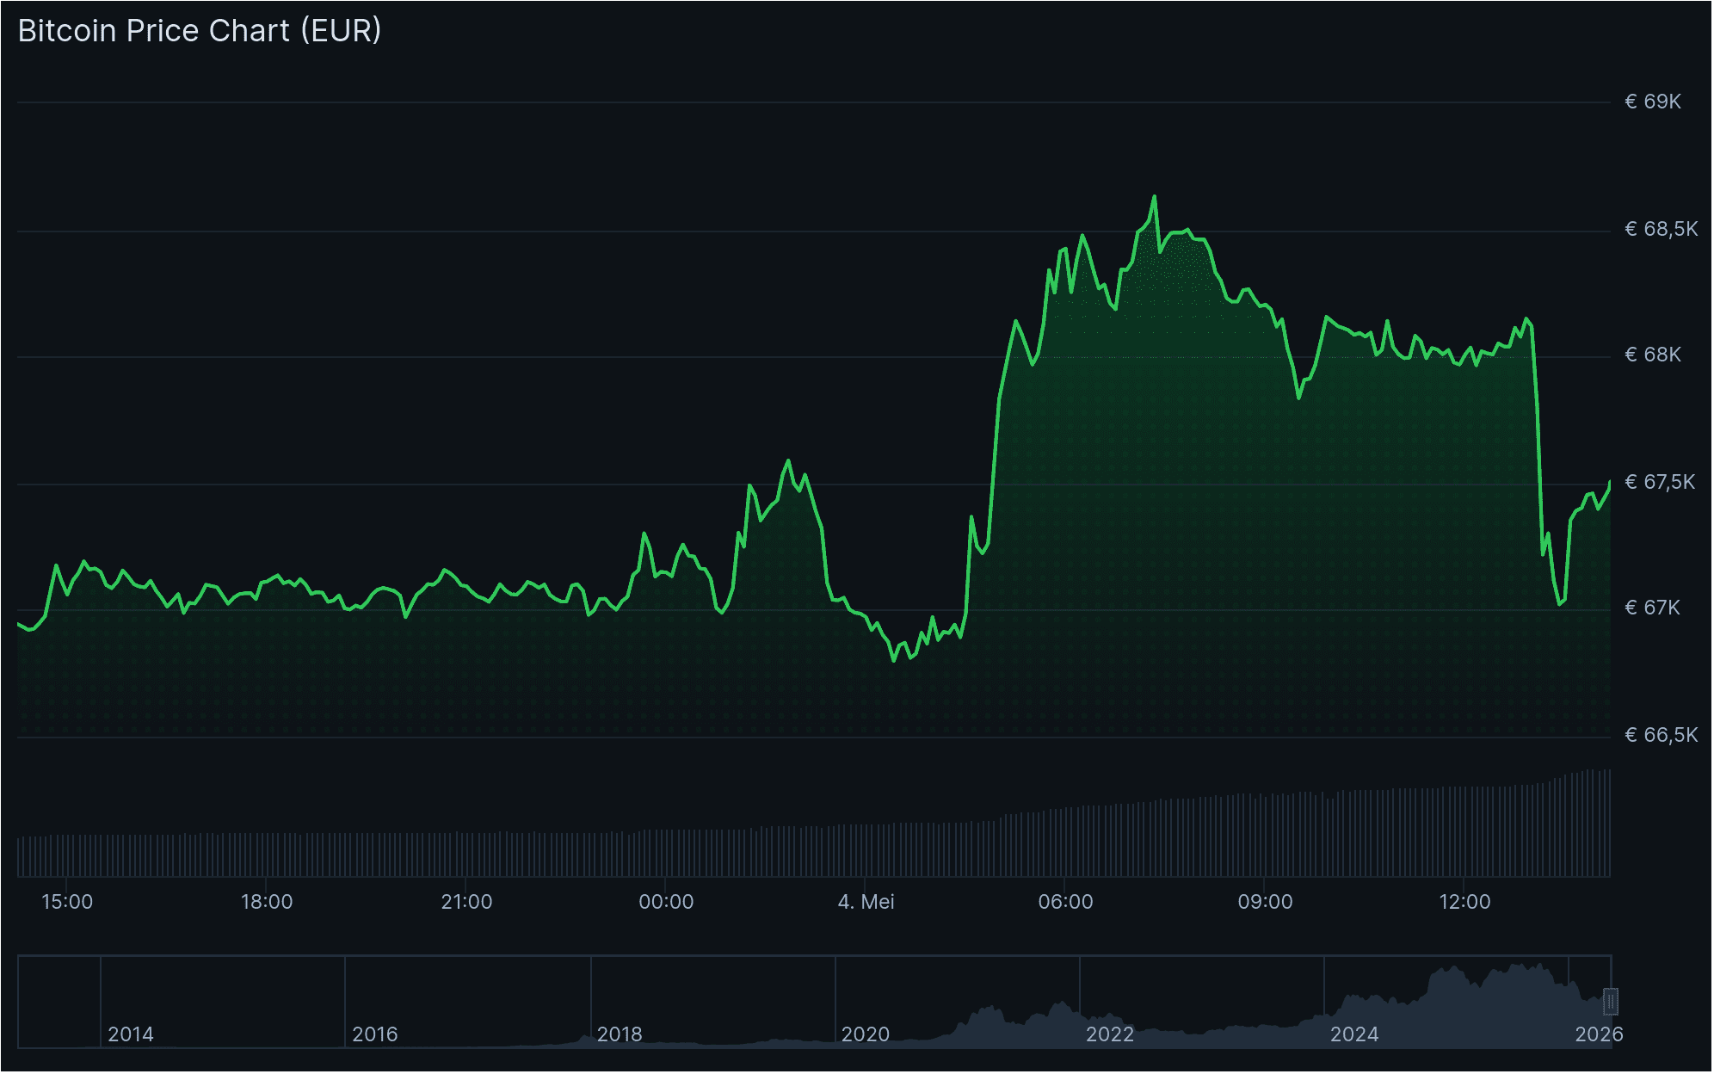Select the € 68,5K price axis label
Viewport: 1714px width, 1074px height.
(1661, 229)
